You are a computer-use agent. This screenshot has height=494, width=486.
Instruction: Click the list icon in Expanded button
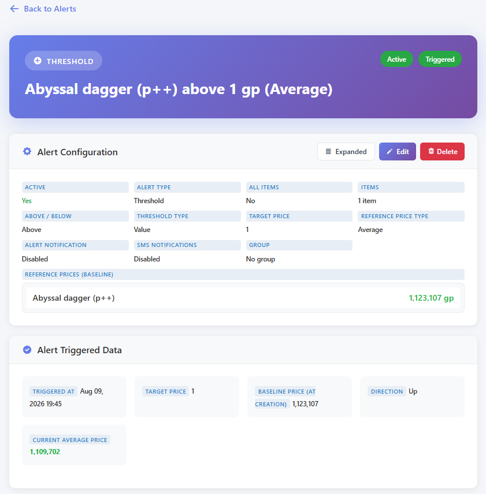pyautogui.click(x=328, y=152)
